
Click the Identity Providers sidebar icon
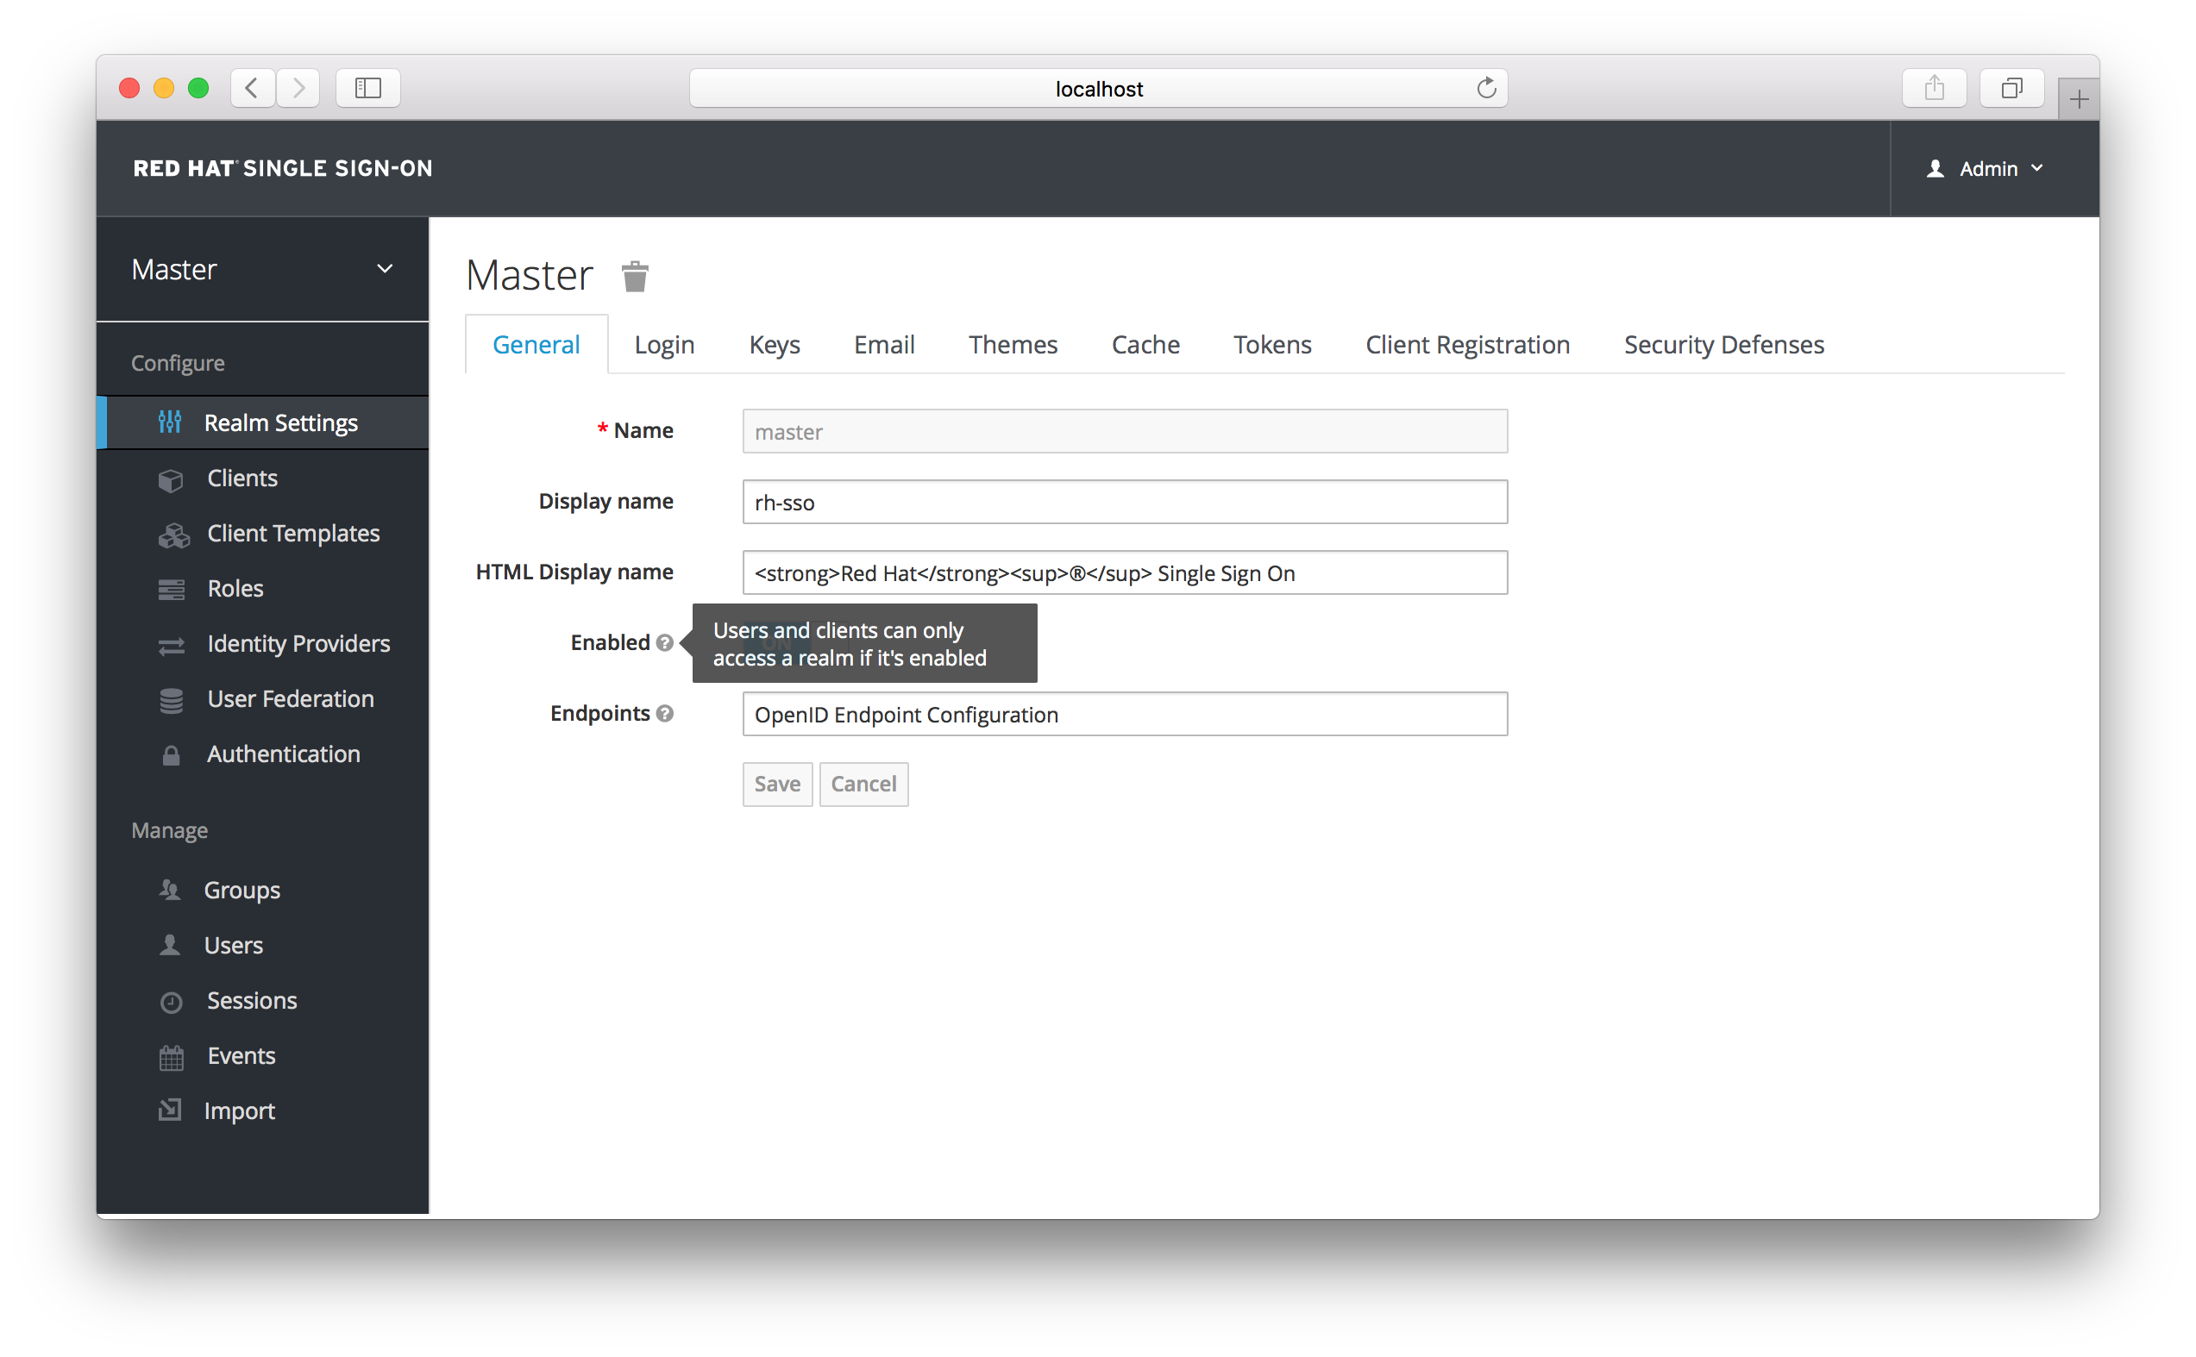tap(171, 642)
